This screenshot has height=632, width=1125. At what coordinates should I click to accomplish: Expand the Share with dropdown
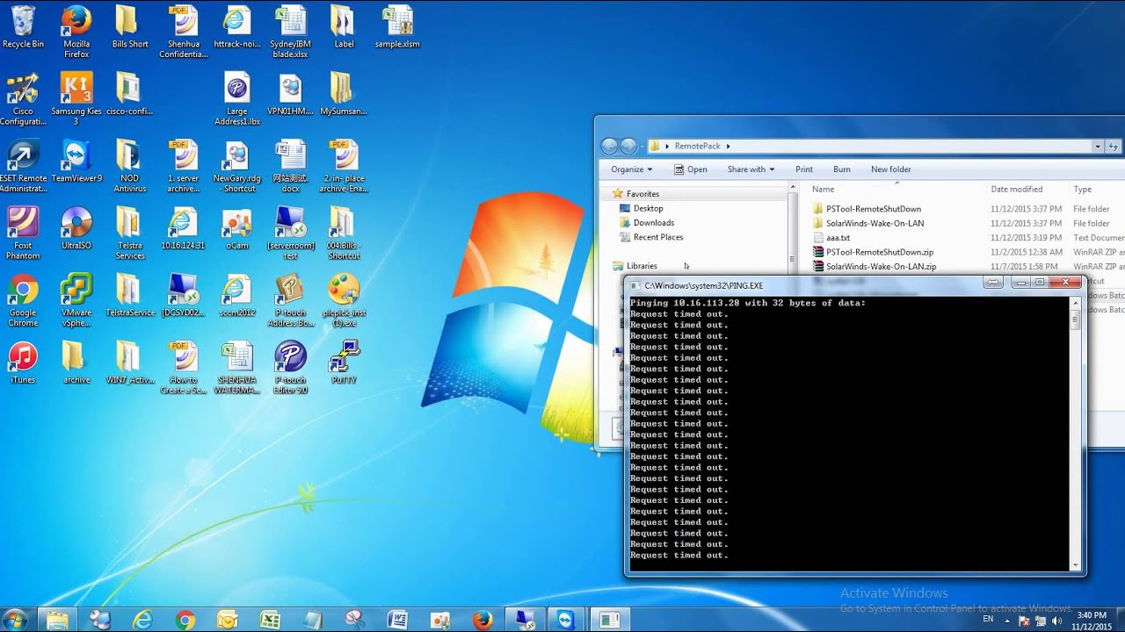pyautogui.click(x=751, y=169)
